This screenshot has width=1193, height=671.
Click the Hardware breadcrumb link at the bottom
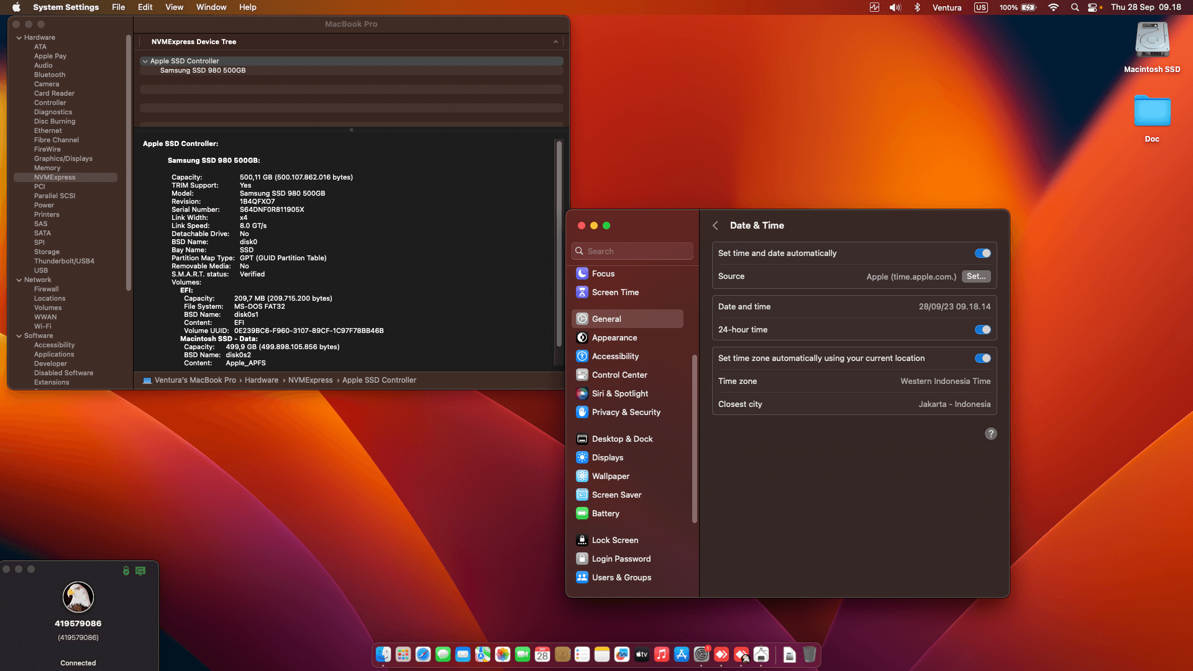[262, 380]
